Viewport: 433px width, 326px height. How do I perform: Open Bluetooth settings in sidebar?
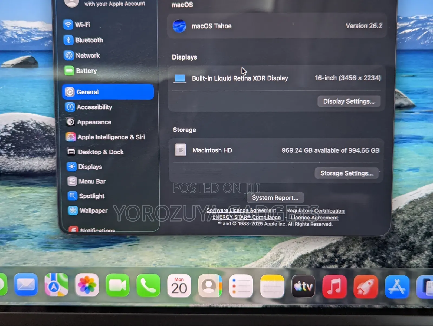[83, 40]
